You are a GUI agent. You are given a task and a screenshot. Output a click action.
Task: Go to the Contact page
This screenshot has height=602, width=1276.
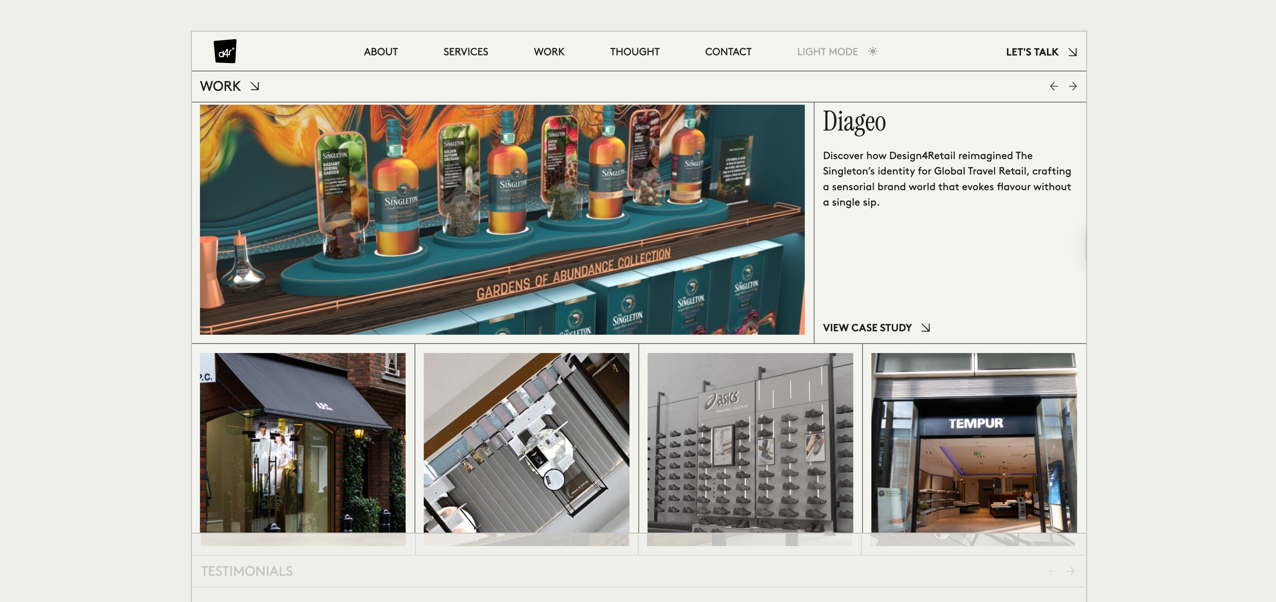click(x=727, y=52)
